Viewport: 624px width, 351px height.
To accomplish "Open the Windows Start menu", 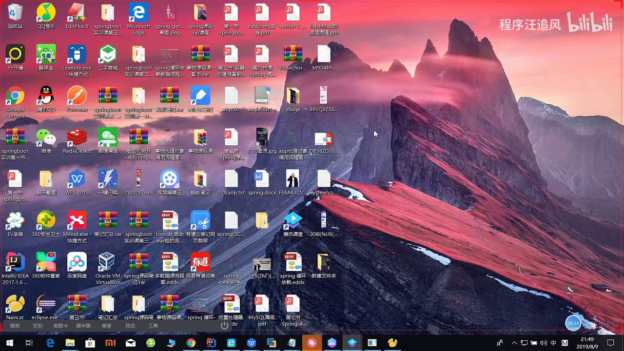I will point(9,343).
